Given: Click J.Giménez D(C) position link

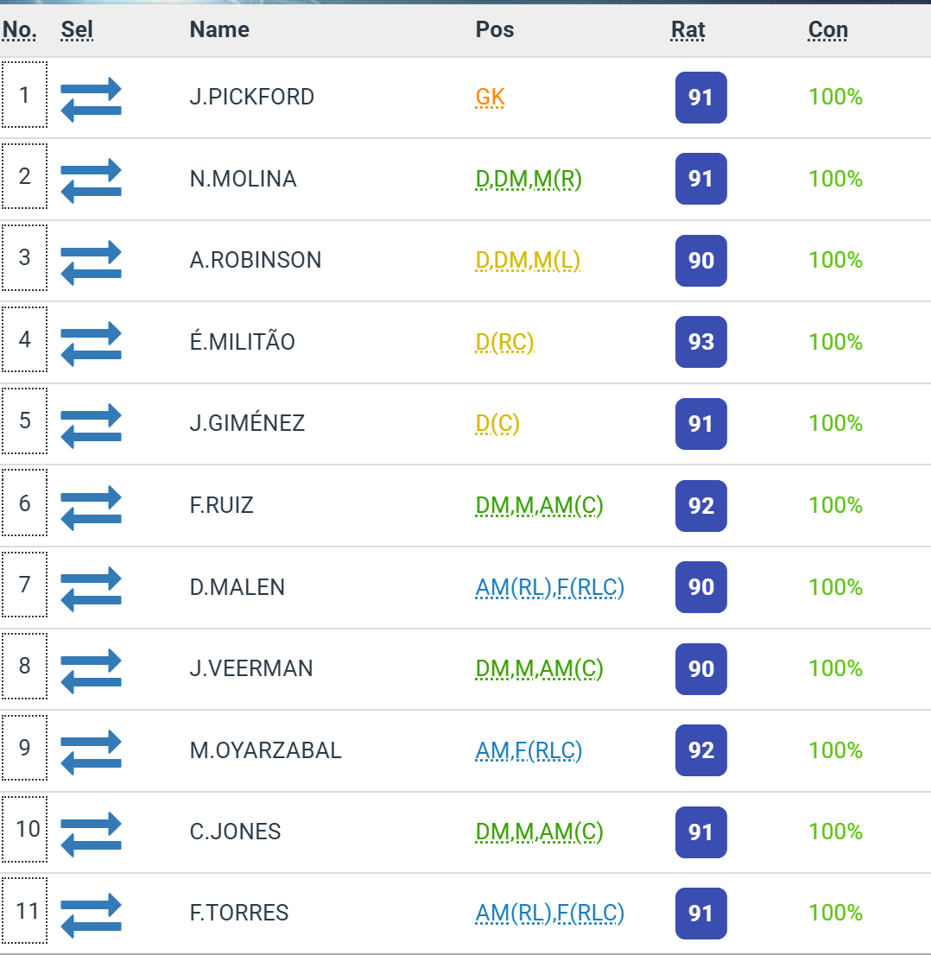Looking at the screenshot, I should 497,424.
